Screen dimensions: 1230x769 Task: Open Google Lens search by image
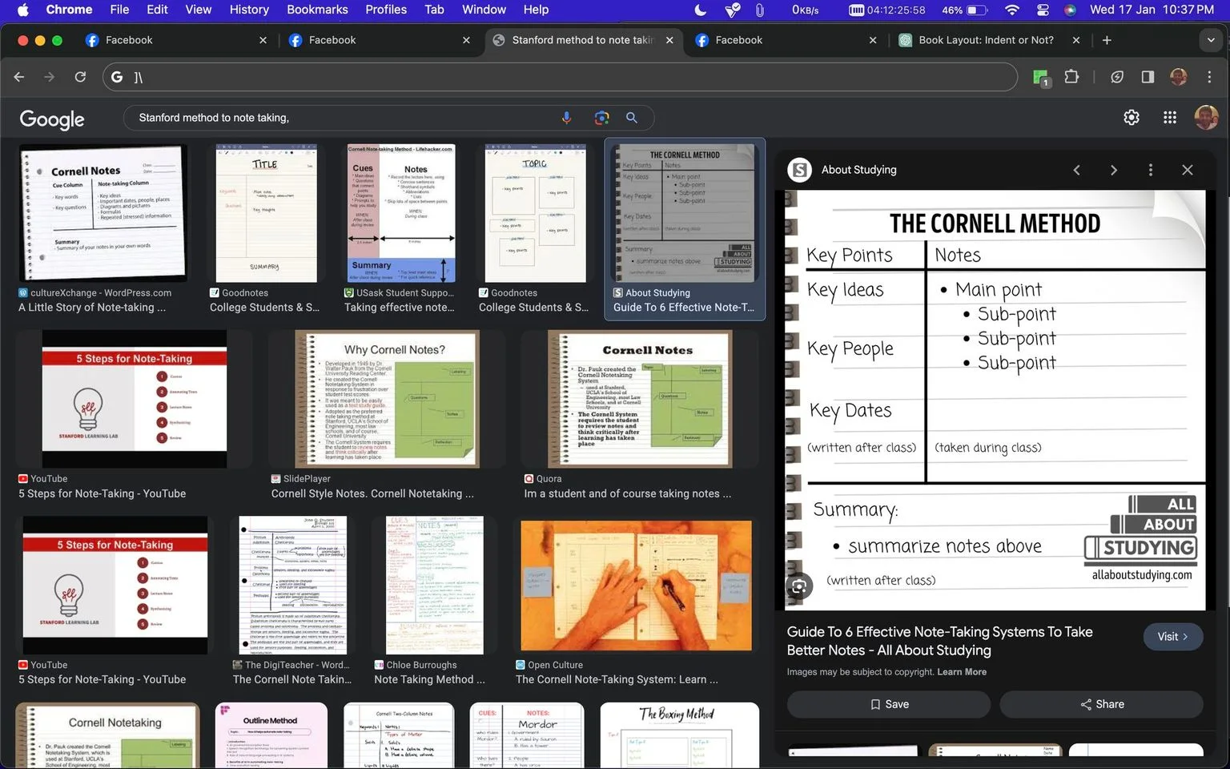click(x=601, y=118)
